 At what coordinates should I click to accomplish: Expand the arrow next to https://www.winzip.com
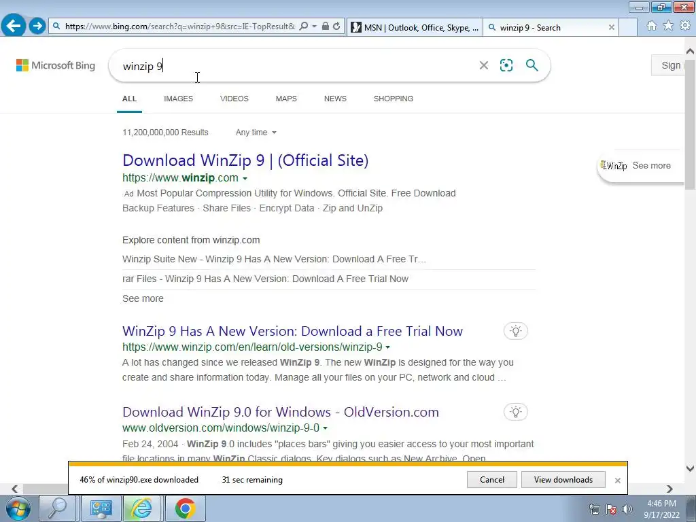[245, 179]
